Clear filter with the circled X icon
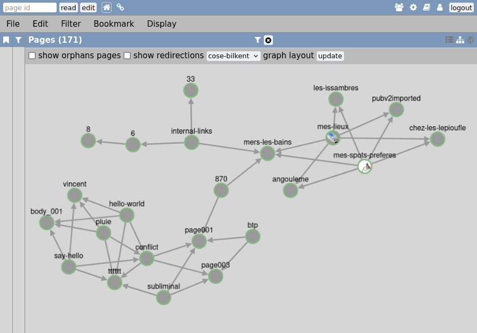The image size is (477, 333). pos(268,40)
